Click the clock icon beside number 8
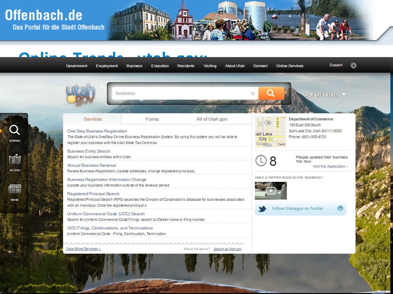393x294 pixels. pos(261,161)
